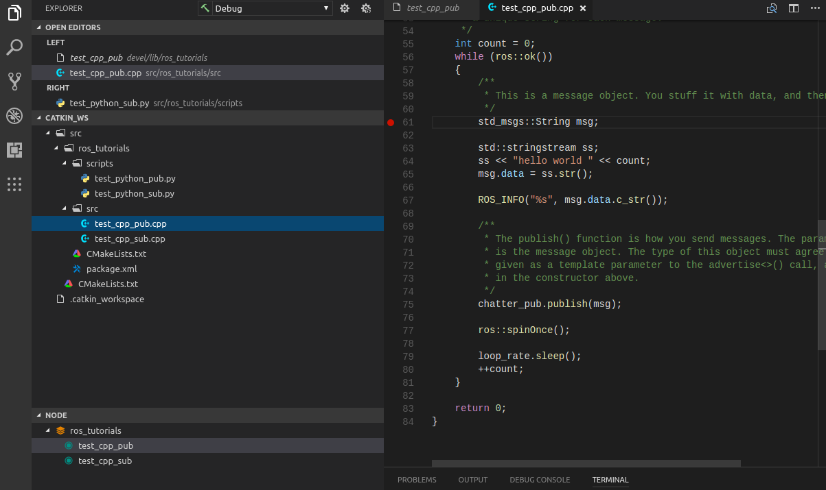Open the Search view in activity bar

click(x=14, y=47)
